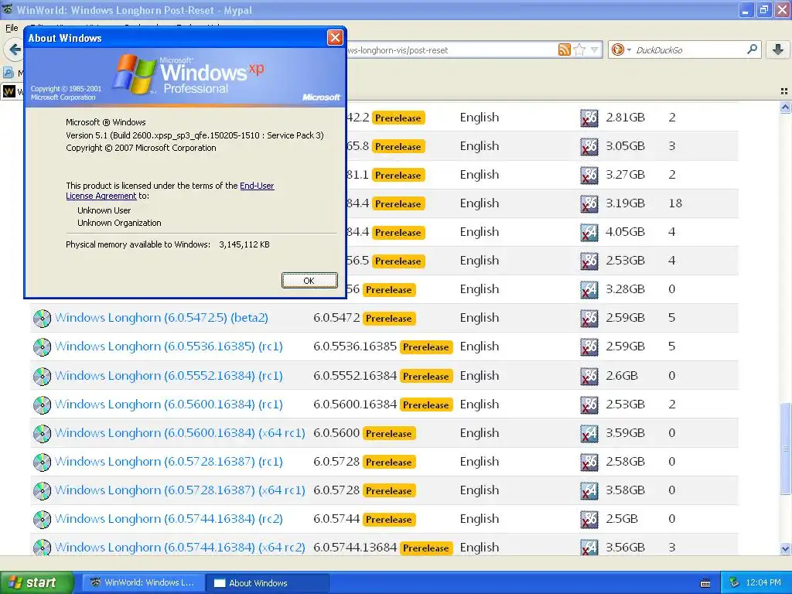The image size is (792, 594).
Task: Click the search magnifier icon
Action: [752, 49]
